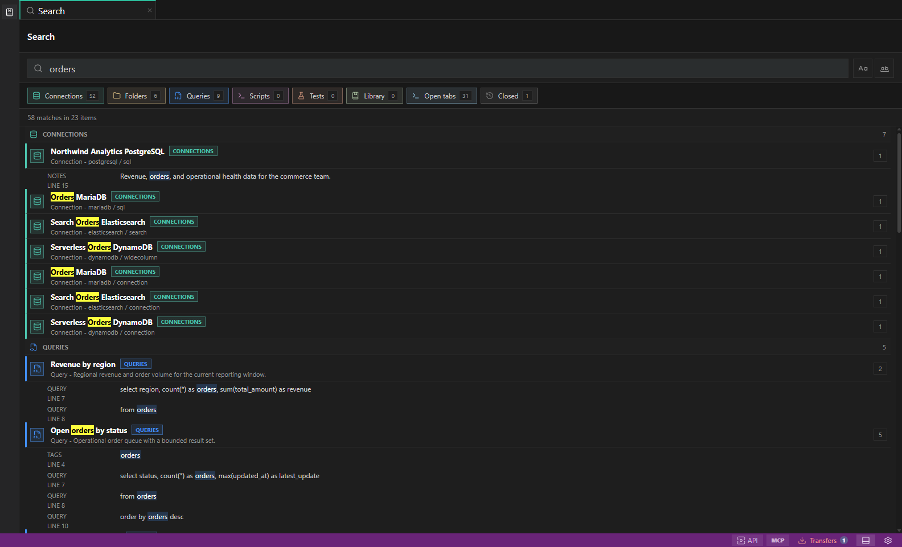Click the database icon of Serverless Orders DynamoDB connection row
The width and height of the screenshot is (902, 547).
pos(37,327)
